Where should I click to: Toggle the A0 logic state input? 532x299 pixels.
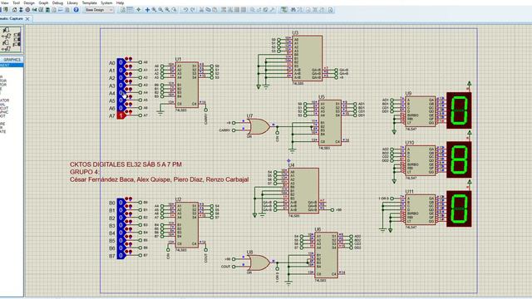pyautogui.click(x=121, y=63)
